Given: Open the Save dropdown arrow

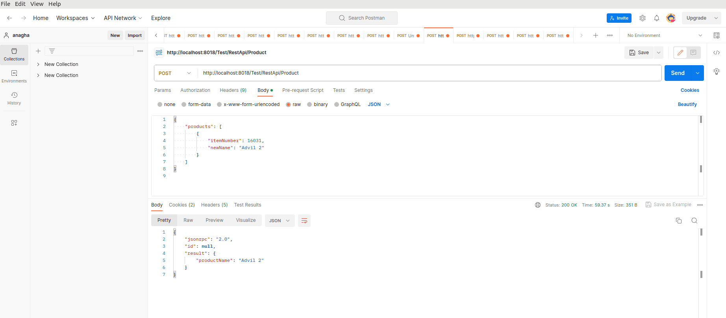Looking at the screenshot, I should [659, 53].
